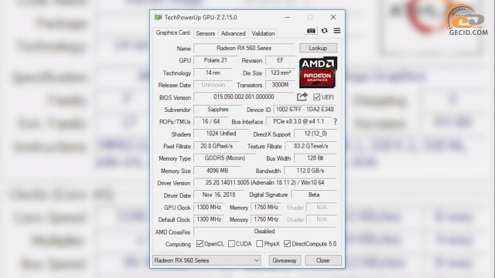This screenshot has height=278, width=495.
Task: Click the Transistors field 3000M
Action: coord(280,85)
